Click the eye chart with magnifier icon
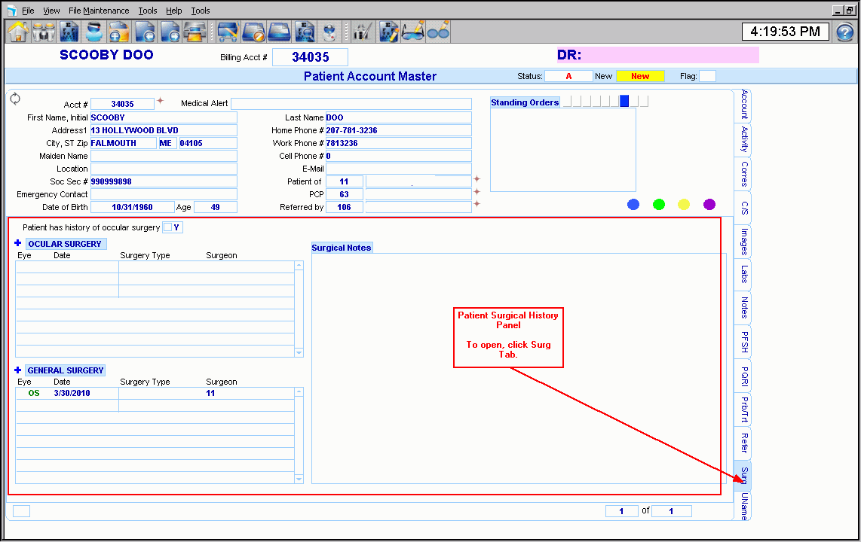The height and width of the screenshot is (542, 861). coord(305,32)
